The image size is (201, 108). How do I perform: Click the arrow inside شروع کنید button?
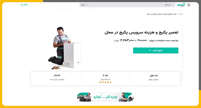[x=150, y=50]
